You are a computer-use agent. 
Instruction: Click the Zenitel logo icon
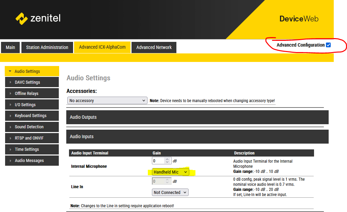coord(21,18)
